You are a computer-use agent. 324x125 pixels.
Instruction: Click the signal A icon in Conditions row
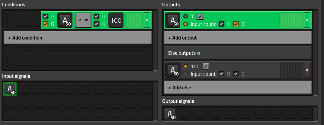coord(65,20)
